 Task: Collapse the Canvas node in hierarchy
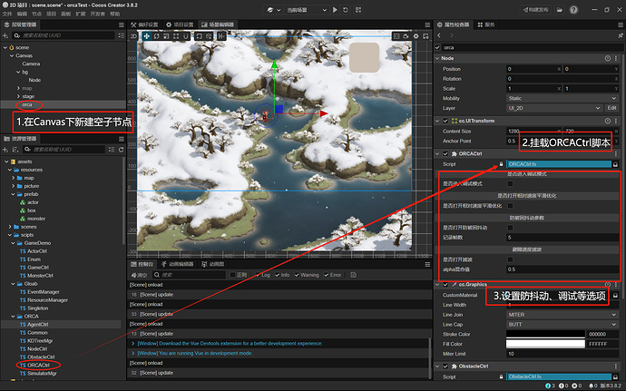(12, 55)
